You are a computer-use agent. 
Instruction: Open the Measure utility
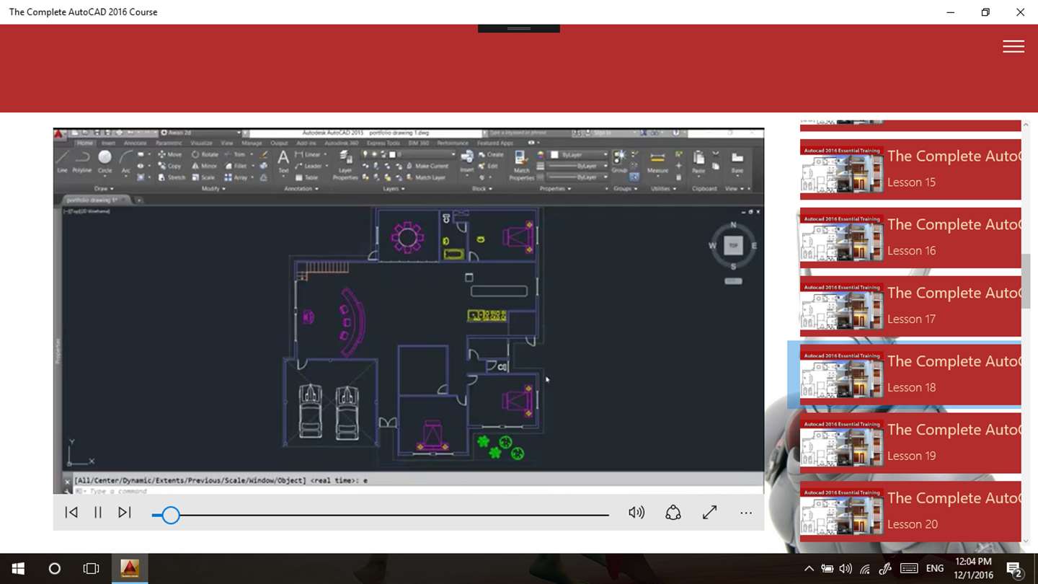[x=657, y=162]
